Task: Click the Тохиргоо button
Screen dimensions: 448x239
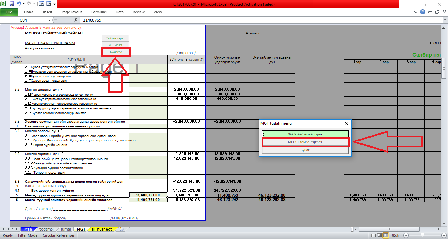Action: 116,52
